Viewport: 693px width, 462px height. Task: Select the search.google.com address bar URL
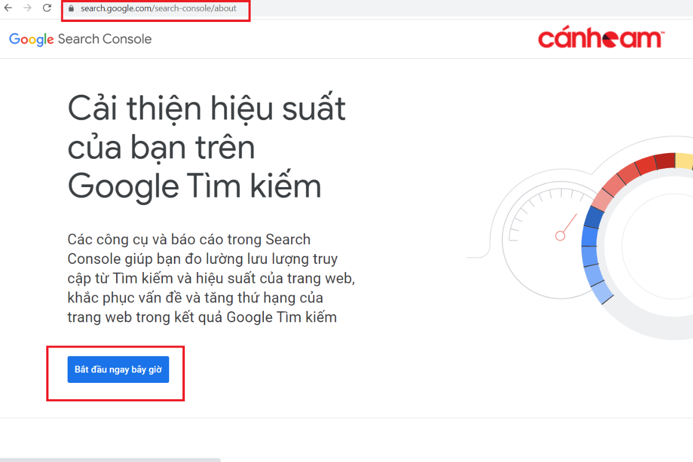pyautogui.click(x=159, y=9)
